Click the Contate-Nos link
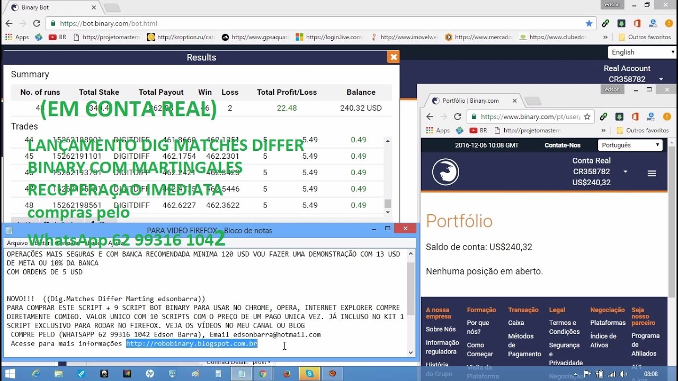 (563, 145)
